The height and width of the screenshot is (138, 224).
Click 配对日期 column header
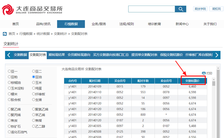95,81
